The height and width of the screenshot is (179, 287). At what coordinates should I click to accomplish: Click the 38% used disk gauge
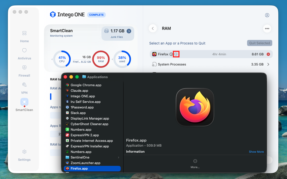click(122, 59)
